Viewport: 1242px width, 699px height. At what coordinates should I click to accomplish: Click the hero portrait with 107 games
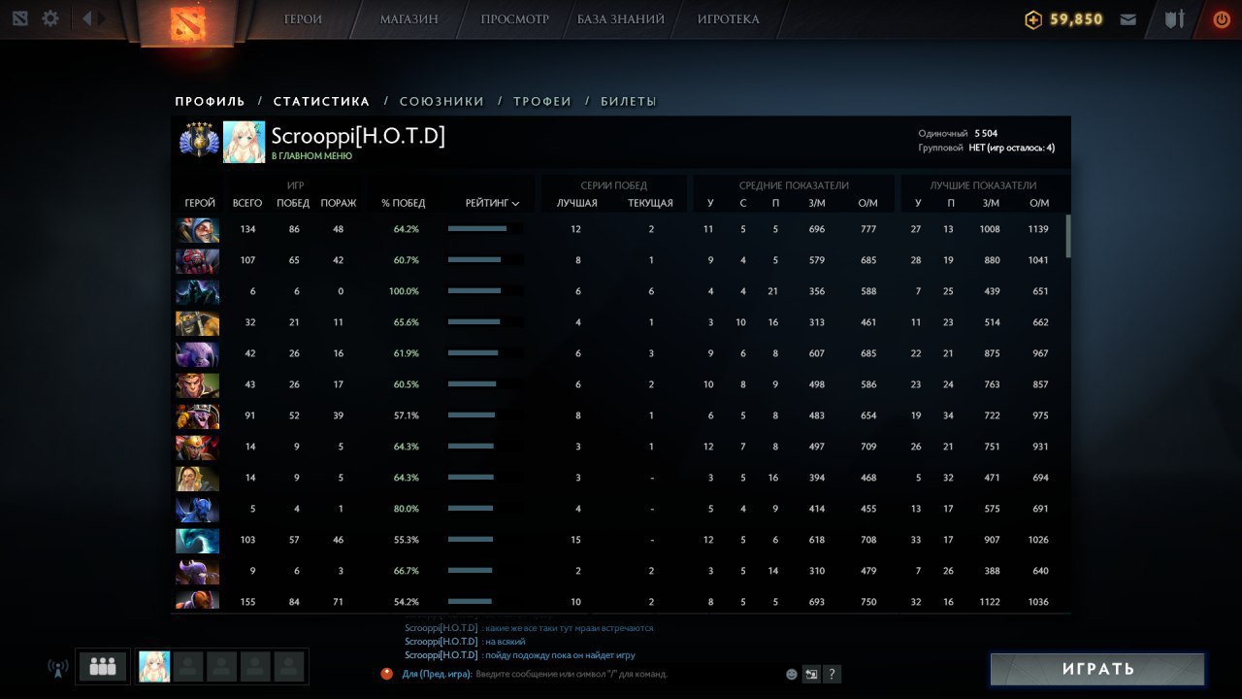pyautogui.click(x=197, y=261)
